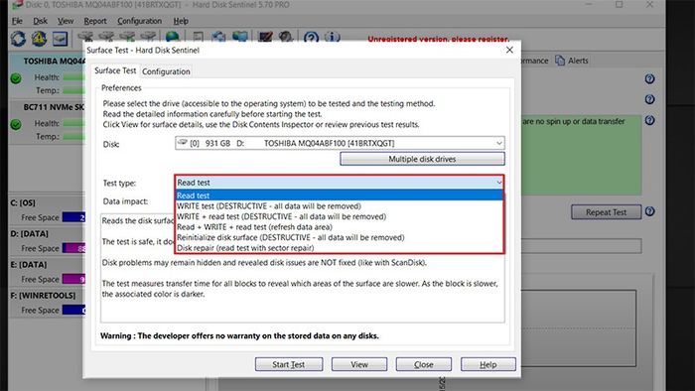Open the Report menu
Image resolution: width=695 pixels, height=391 pixels.
click(x=95, y=21)
